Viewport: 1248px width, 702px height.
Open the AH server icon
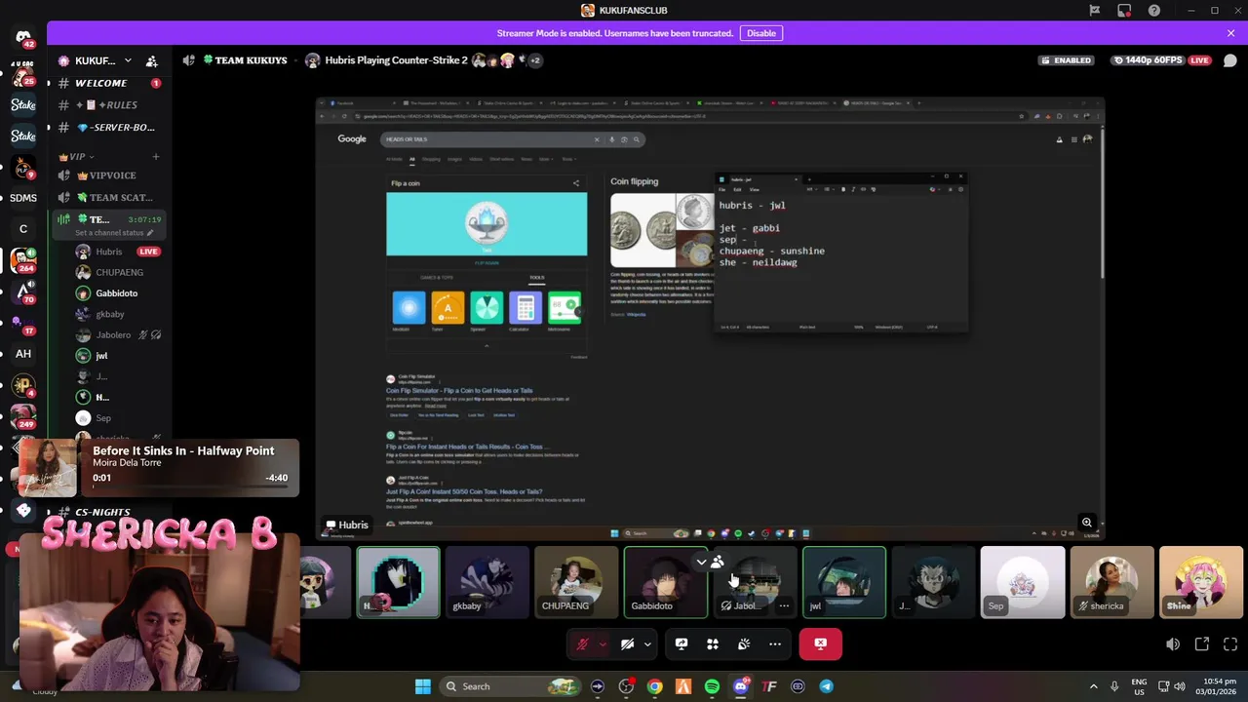[23, 354]
